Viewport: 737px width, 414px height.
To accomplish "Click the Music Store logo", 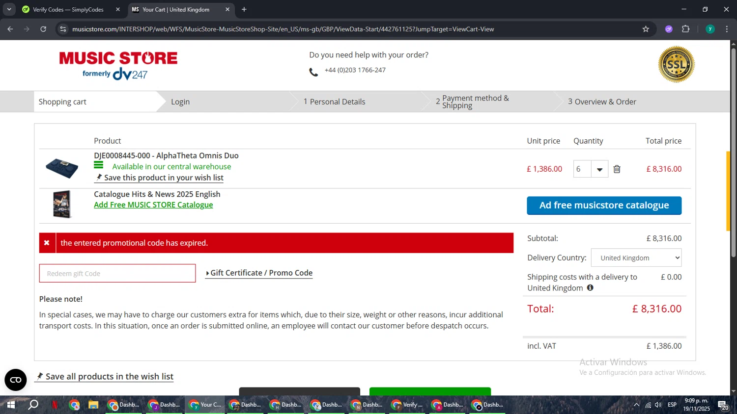I will [118, 65].
